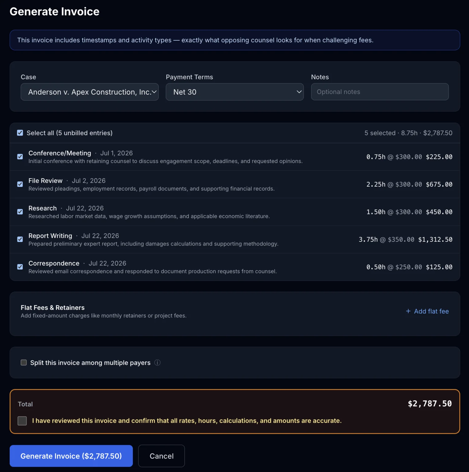Click the Report Writing description about preliminary expert report
469x472 pixels.
(153, 244)
